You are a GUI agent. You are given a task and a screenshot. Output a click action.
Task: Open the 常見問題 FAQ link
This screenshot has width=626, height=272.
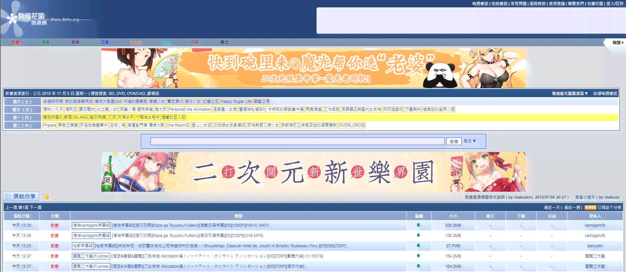tap(519, 4)
